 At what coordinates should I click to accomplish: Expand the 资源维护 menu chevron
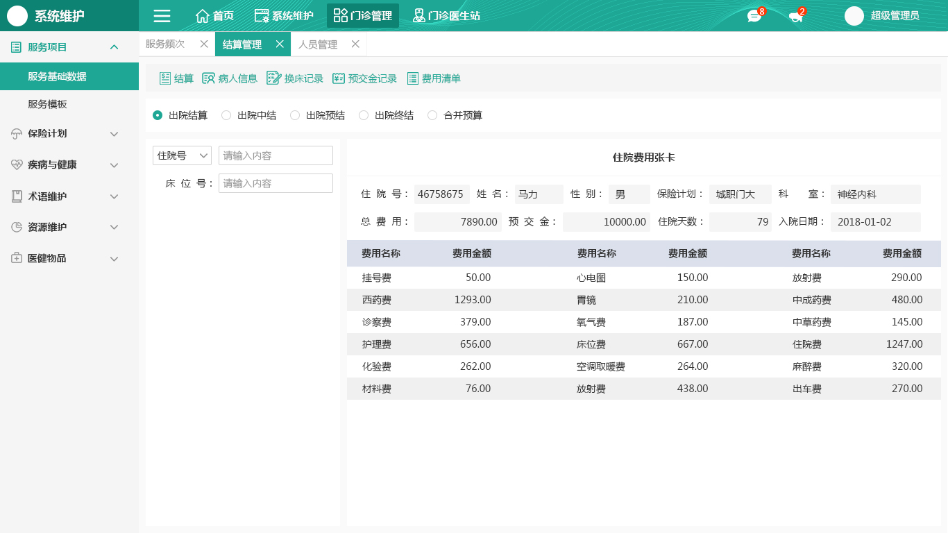(115, 227)
